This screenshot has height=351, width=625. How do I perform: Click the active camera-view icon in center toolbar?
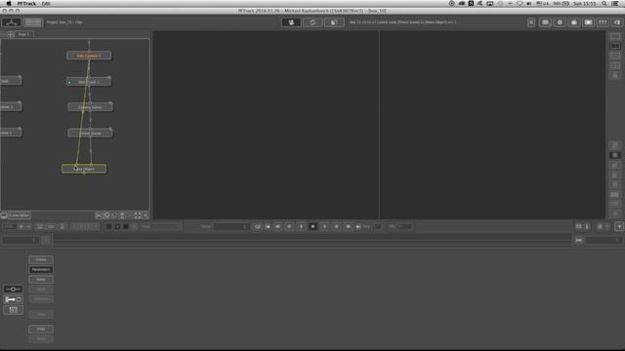coord(291,22)
